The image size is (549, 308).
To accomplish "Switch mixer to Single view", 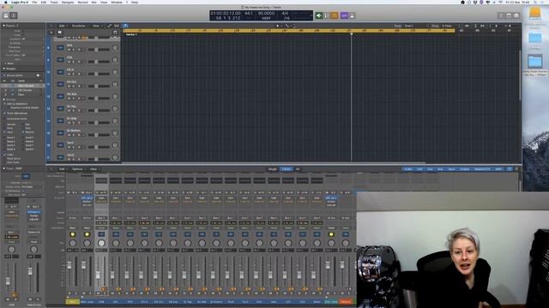I will pyautogui.click(x=273, y=169).
